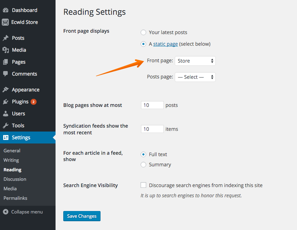Select 'Your latest posts' radio button

pyautogui.click(x=143, y=32)
